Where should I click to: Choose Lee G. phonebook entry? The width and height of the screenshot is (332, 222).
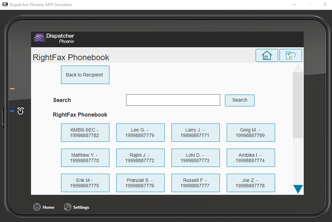140,133
